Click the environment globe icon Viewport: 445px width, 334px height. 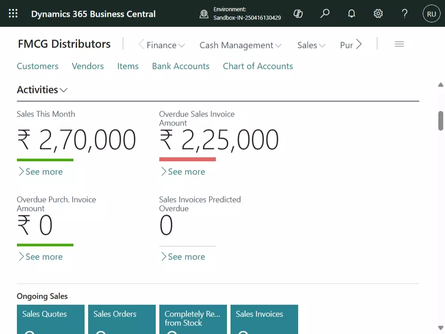click(204, 14)
